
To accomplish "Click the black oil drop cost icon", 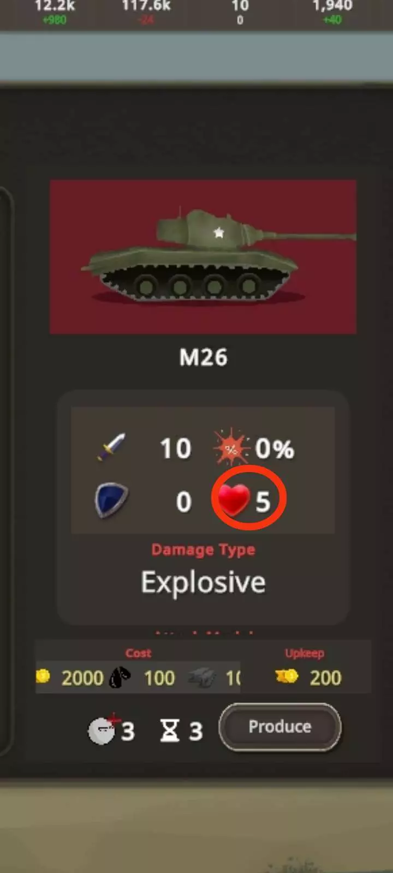I will pyautogui.click(x=120, y=678).
